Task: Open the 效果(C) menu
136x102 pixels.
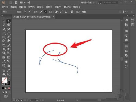Action: [49, 7]
